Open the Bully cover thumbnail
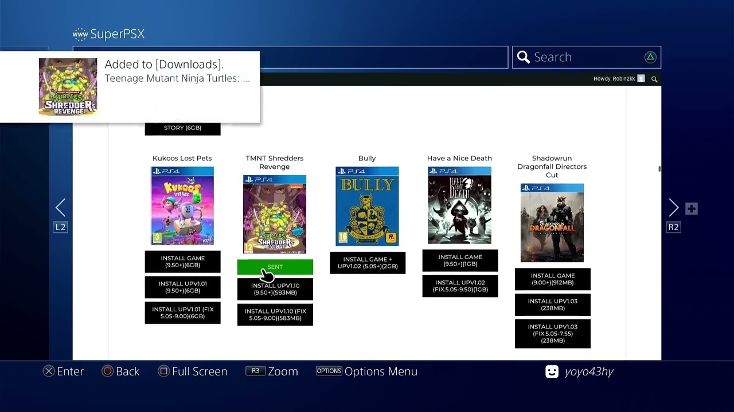Viewport: 734px width, 412px height. click(367, 207)
